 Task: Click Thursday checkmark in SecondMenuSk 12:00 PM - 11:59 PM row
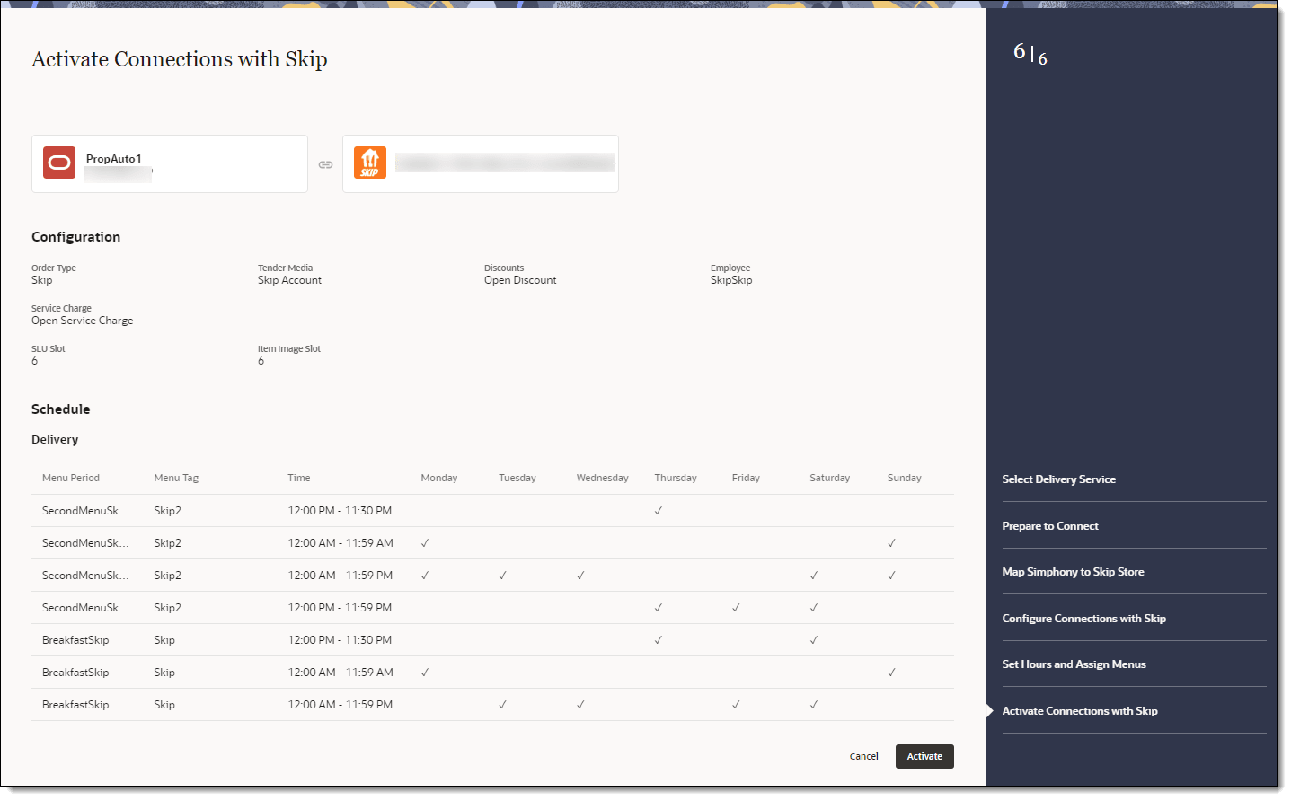[x=659, y=608]
